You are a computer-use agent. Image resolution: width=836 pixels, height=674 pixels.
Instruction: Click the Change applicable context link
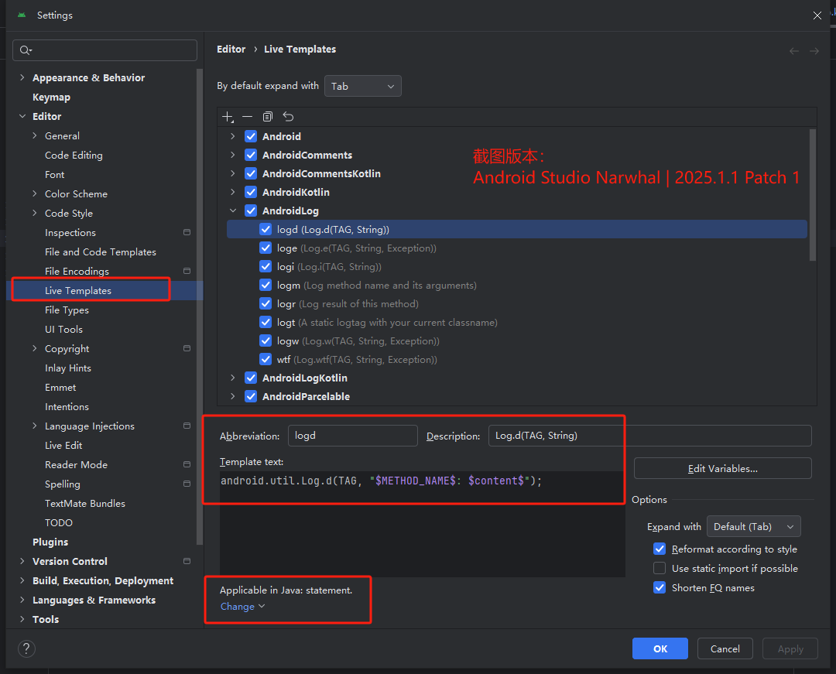[x=242, y=607]
